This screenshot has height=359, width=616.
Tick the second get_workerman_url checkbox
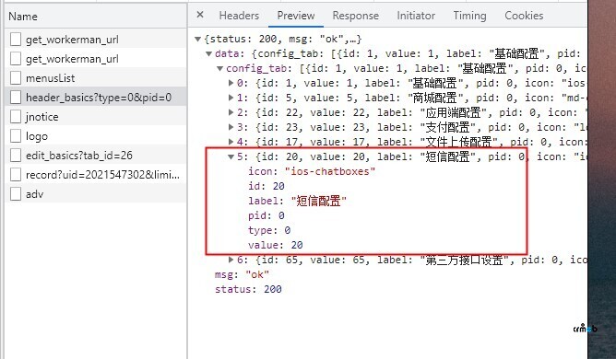tap(16, 59)
